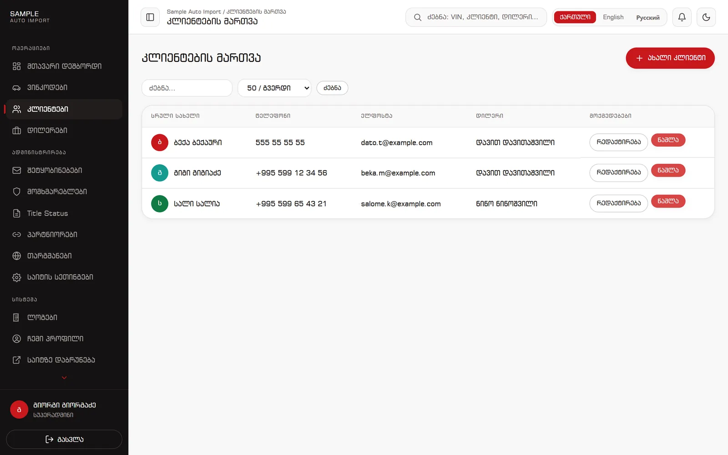
Task: Click the clients filter search field
Action: [187, 88]
